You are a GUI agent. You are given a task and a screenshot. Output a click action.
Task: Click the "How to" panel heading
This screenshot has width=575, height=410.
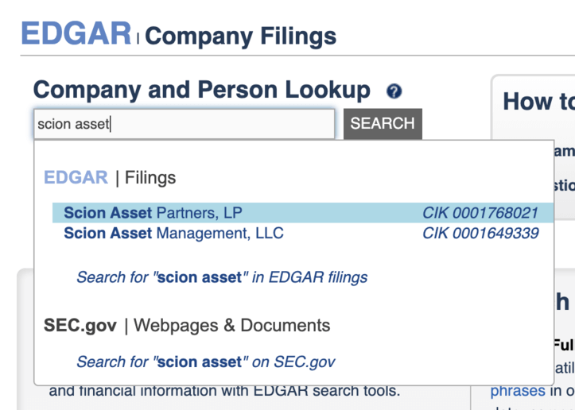pos(538,102)
